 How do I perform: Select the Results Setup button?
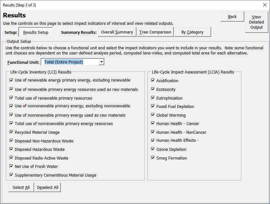coord(36,32)
